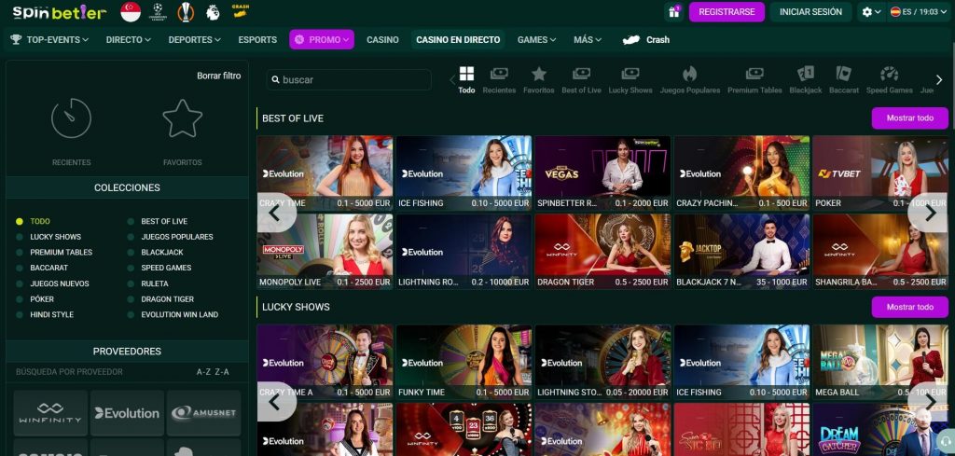Screen dimensions: 955x456
Task: Select JUEGOS POPULARES collection radio
Action: [x=131, y=237]
